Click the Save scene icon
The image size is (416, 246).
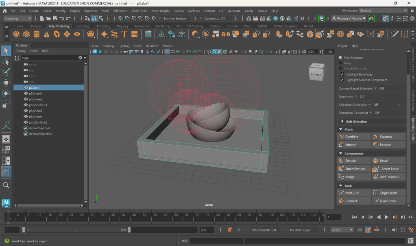(x=55, y=18)
